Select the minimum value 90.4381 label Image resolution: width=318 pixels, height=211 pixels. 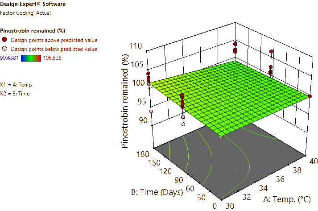[9, 58]
